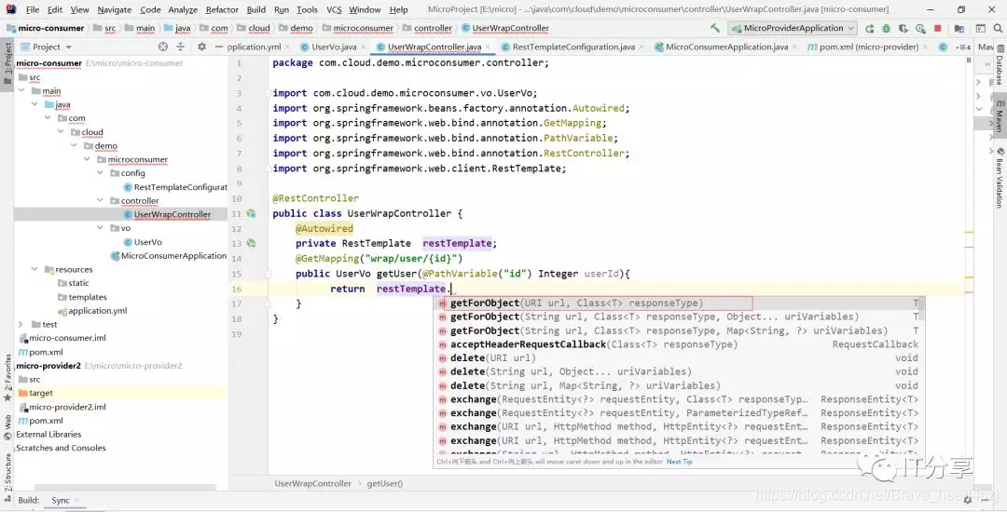The height and width of the screenshot is (512, 1007).
Task: Rerun the application using the green arrow icon
Action: tap(870, 28)
